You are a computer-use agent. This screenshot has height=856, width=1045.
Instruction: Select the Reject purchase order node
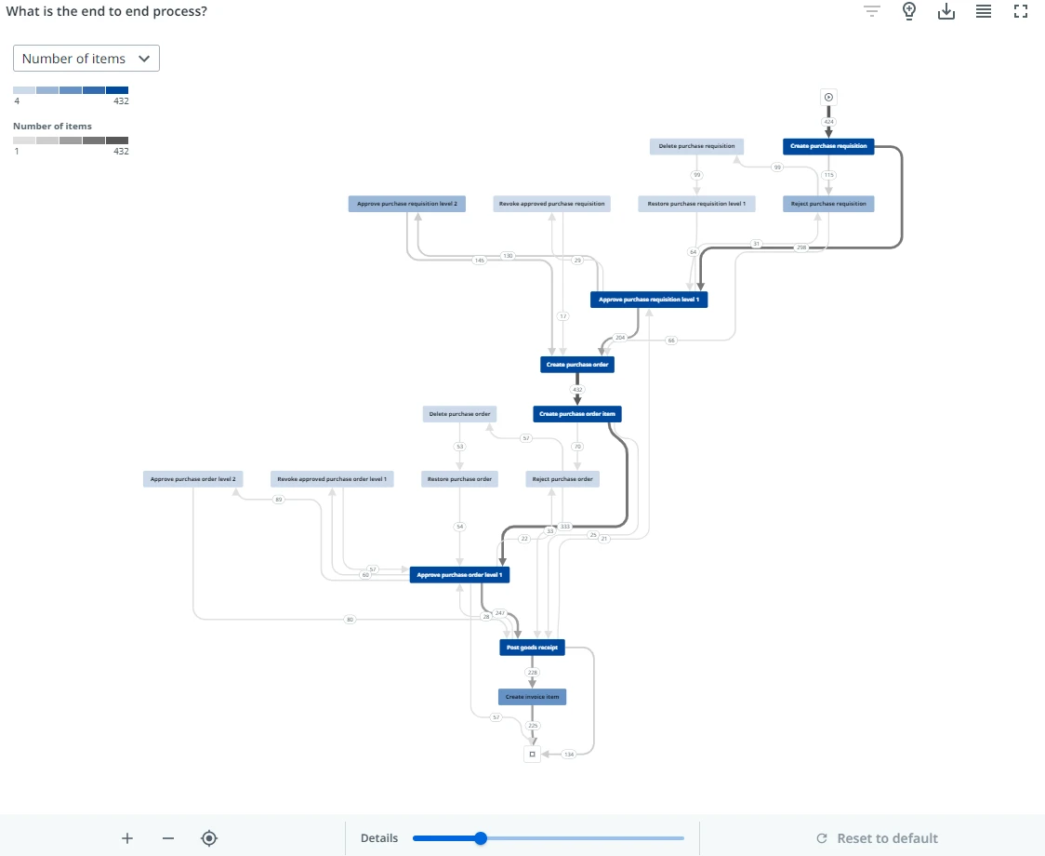(x=562, y=479)
